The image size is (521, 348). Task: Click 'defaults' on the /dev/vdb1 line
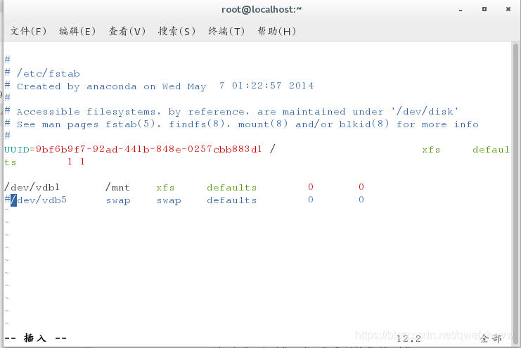pyautogui.click(x=231, y=188)
